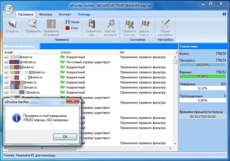The width and height of the screenshot is (230, 161).
Task: Close the ePochta Verifier message dialog
Action: coord(73,101)
